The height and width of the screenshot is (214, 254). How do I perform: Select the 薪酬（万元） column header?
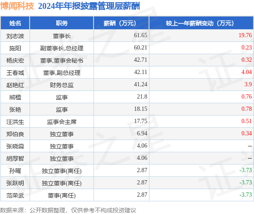[x=121, y=23]
